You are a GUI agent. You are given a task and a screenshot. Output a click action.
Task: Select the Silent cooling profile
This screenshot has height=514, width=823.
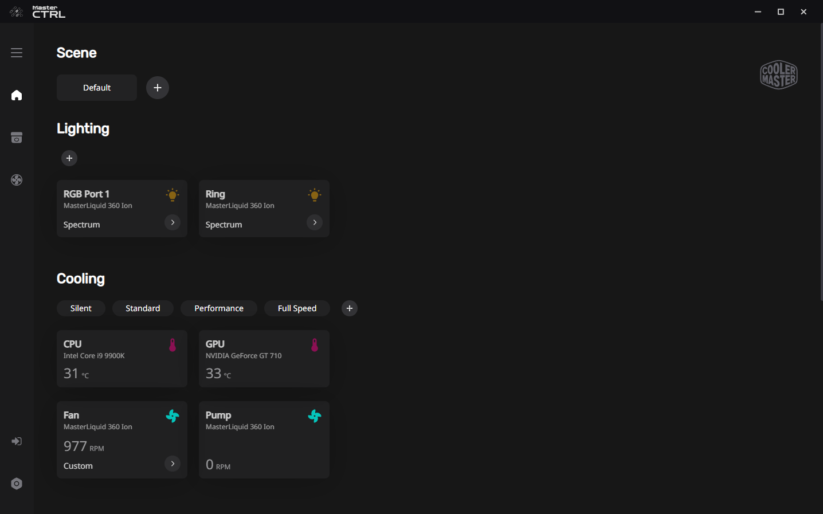click(81, 308)
